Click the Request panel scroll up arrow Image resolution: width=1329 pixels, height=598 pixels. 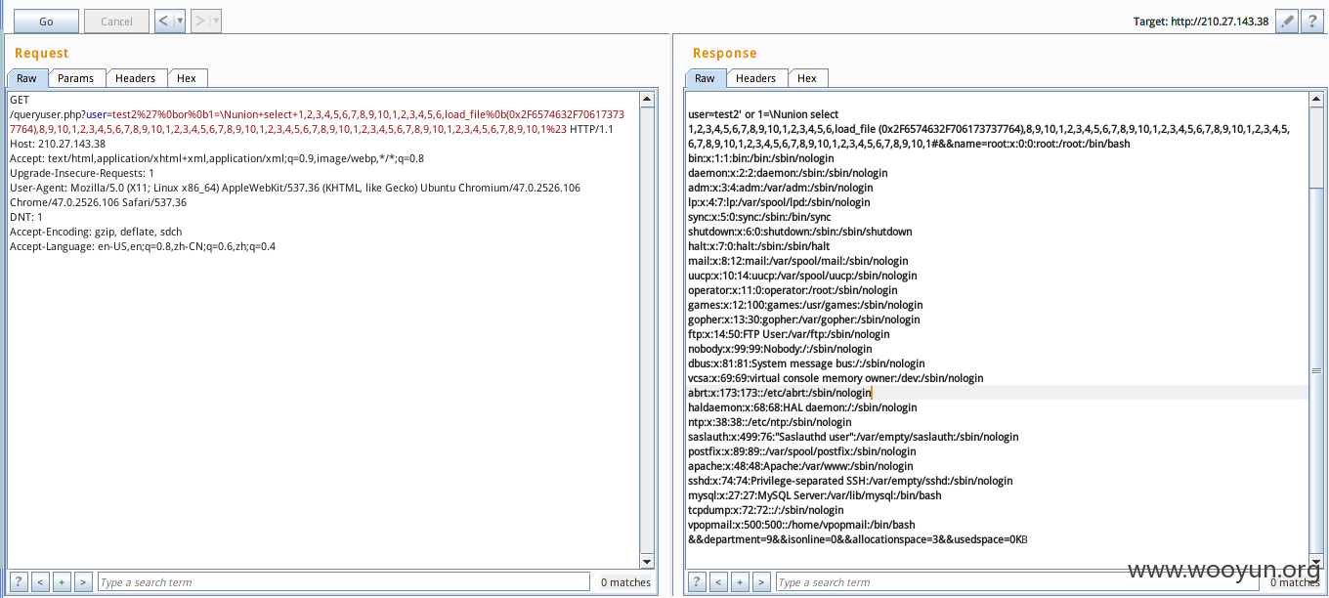click(646, 99)
